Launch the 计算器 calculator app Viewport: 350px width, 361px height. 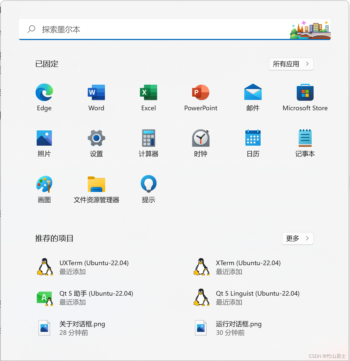click(x=149, y=138)
